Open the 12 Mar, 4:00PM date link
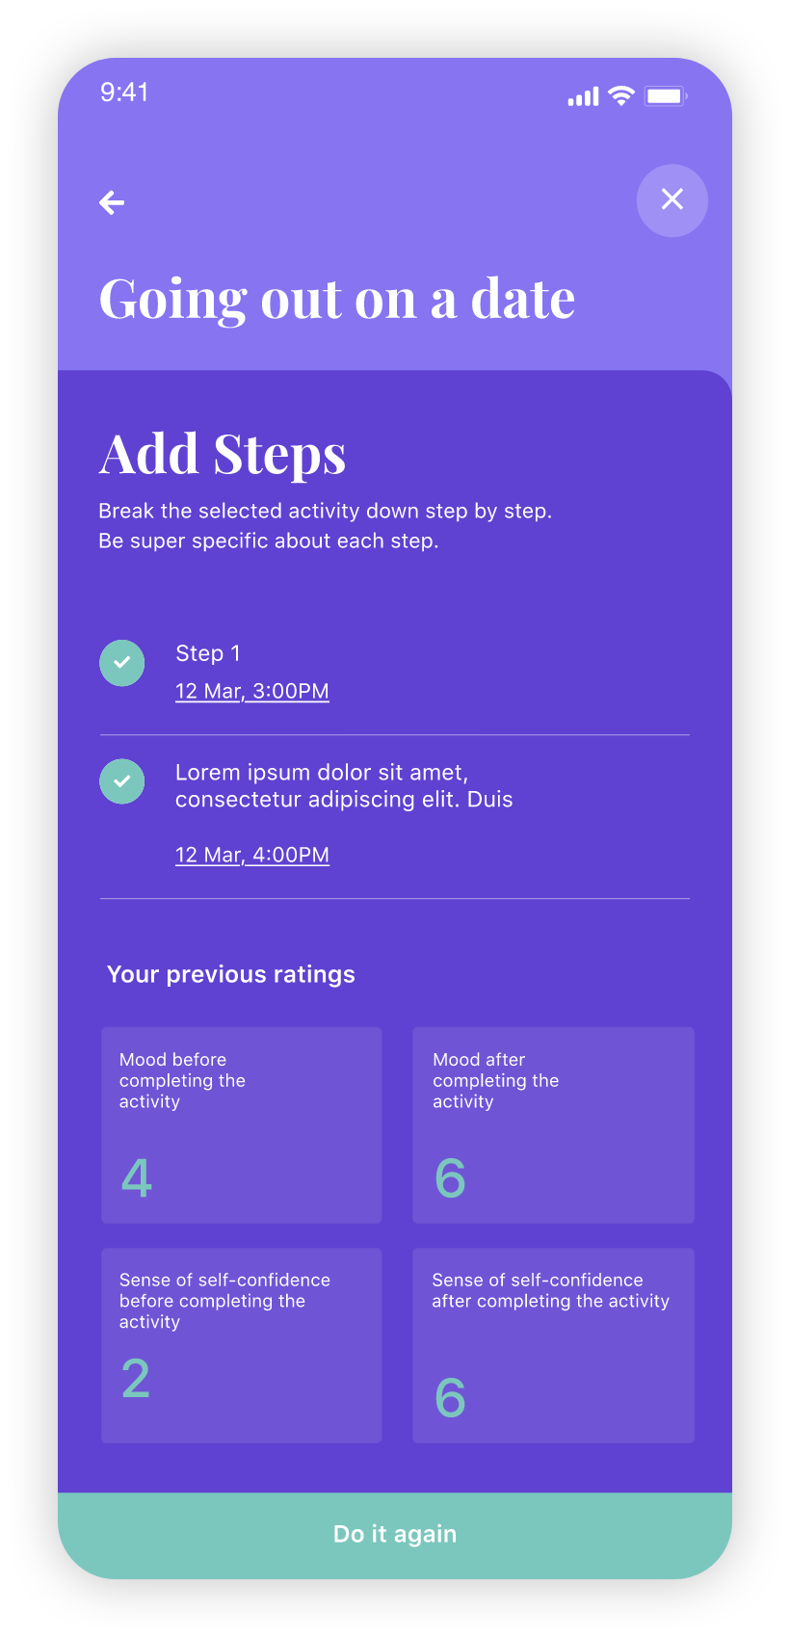The image size is (790, 1638). (x=252, y=855)
